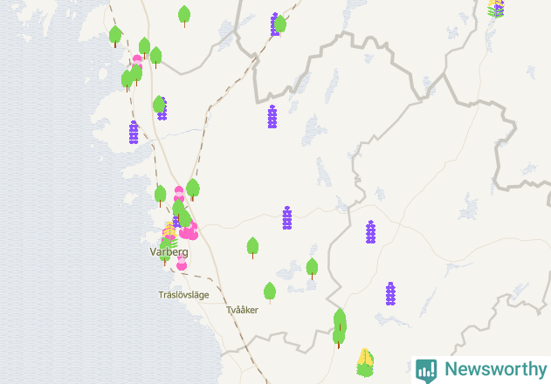Click the Varberg town label
The width and height of the screenshot is (551, 384).
click(x=169, y=252)
